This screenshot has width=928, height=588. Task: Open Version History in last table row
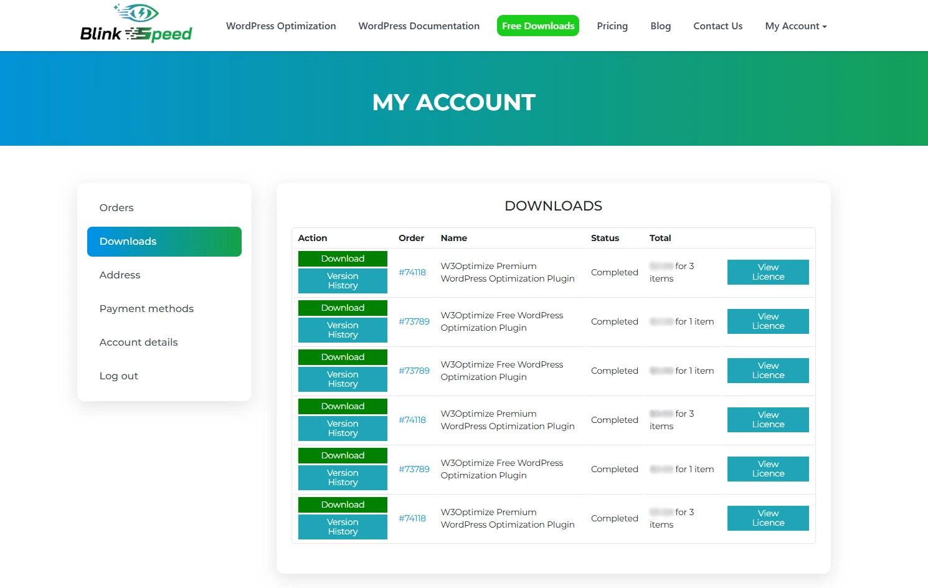[343, 527]
